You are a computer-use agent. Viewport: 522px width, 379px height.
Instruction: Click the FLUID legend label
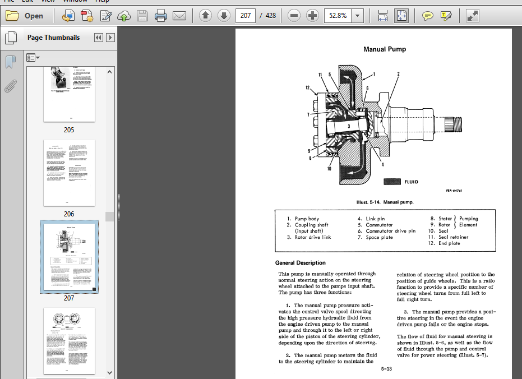pos(411,182)
